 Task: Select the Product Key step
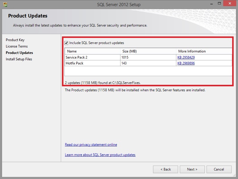click(x=15, y=40)
